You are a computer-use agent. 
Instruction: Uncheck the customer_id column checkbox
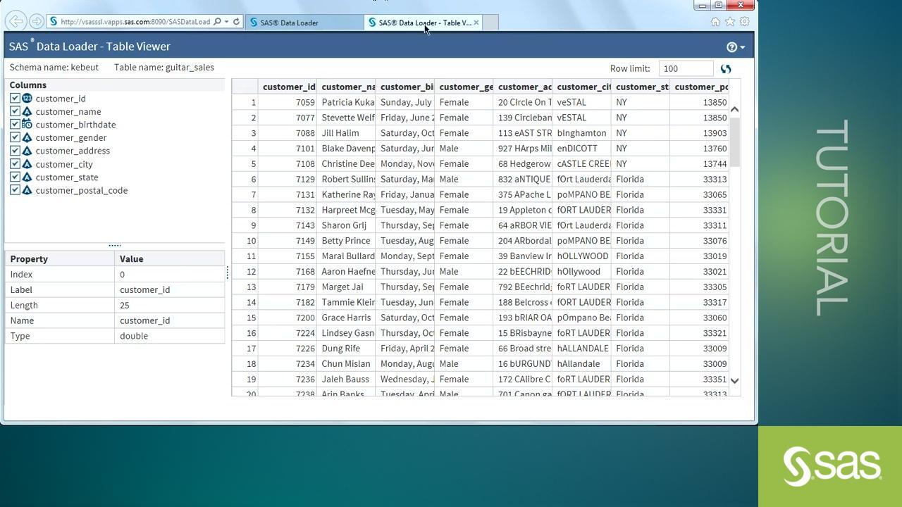click(x=15, y=99)
